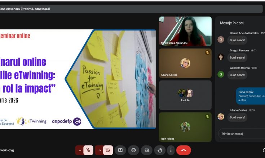This screenshot has width=265, height=158.
Task: Click the presenter banner Elena Alexandru (Prezintă, adnotează)
Action: (x=25, y=9)
